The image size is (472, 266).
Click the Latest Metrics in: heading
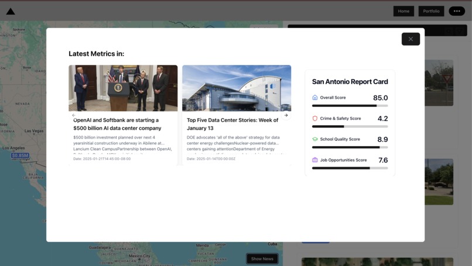pyautogui.click(x=96, y=54)
